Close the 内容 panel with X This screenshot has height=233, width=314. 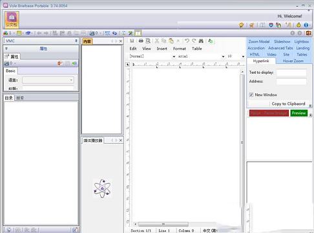pyautogui.click(x=121, y=41)
